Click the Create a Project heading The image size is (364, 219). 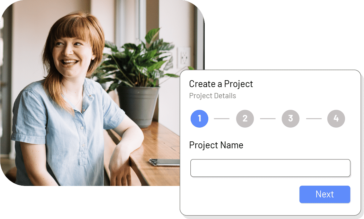(221, 84)
